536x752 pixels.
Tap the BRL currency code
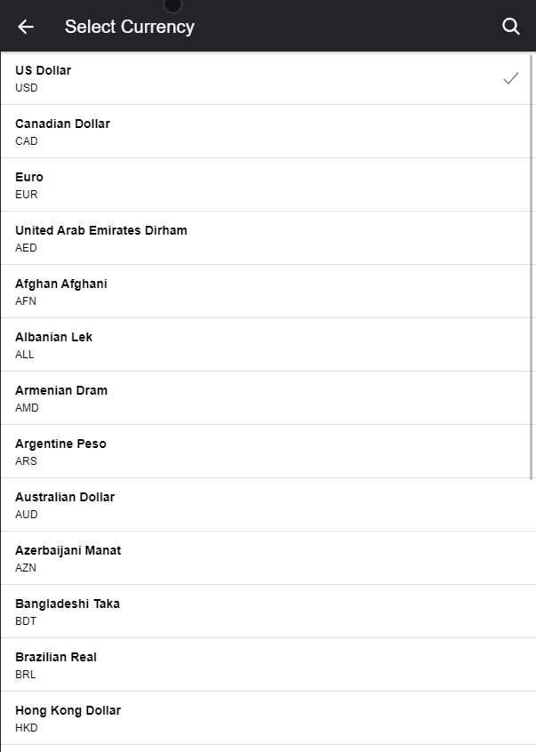tap(26, 675)
